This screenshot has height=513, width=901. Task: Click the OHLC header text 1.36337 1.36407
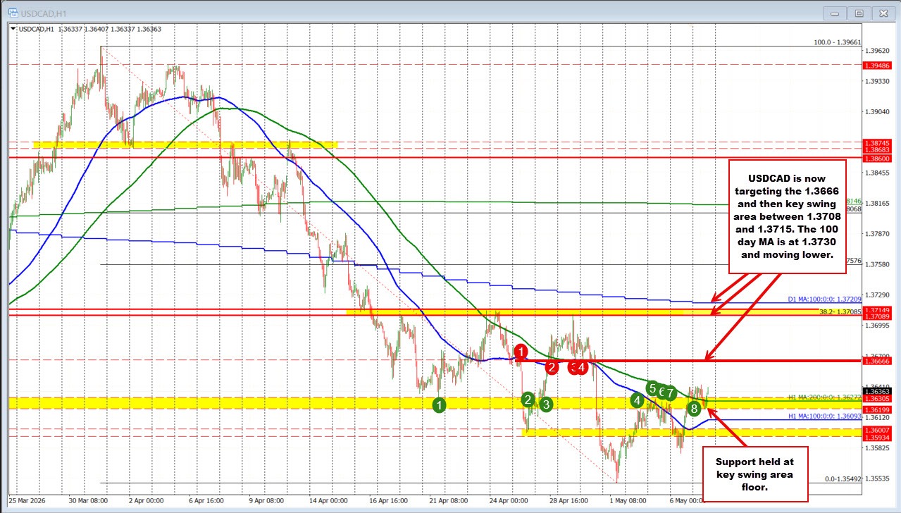click(x=85, y=29)
